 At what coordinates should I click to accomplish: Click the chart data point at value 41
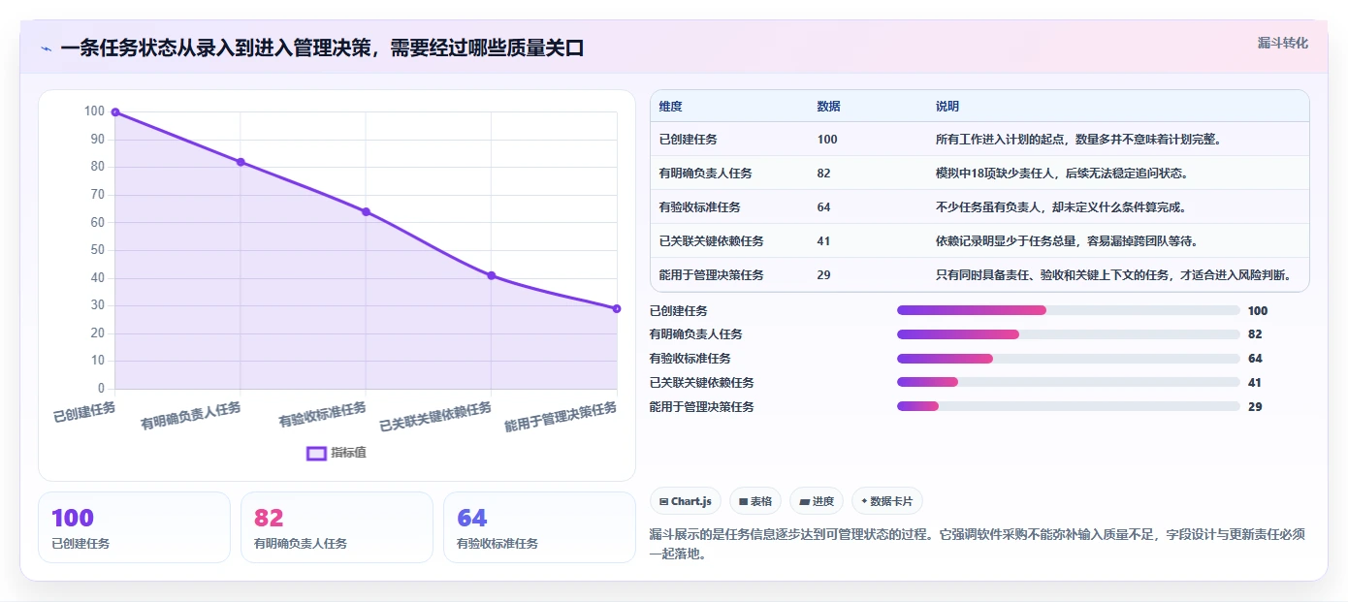(x=492, y=275)
